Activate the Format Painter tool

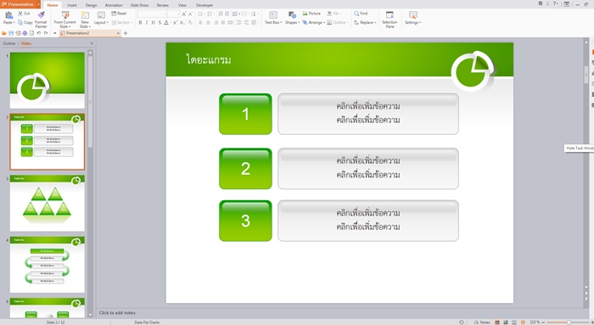pos(41,20)
